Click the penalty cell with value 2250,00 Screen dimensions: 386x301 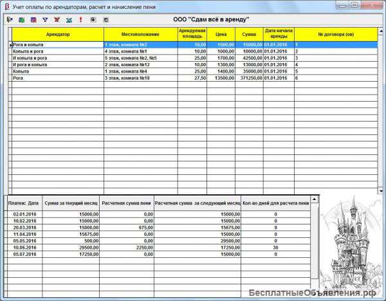(x=127, y=246)
